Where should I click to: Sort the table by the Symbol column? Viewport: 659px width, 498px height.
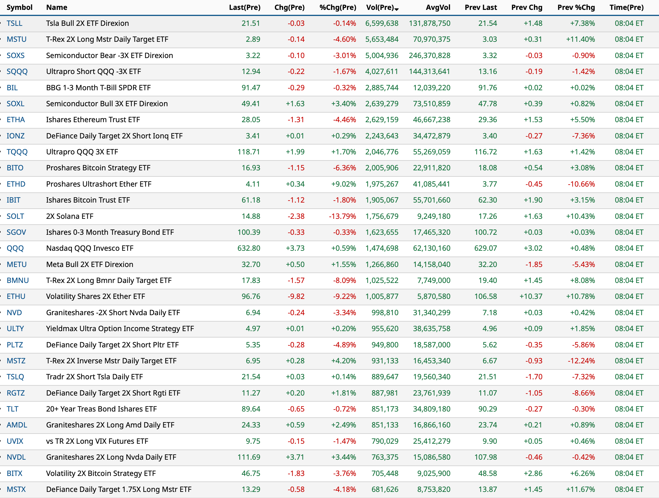click(19, 8)
